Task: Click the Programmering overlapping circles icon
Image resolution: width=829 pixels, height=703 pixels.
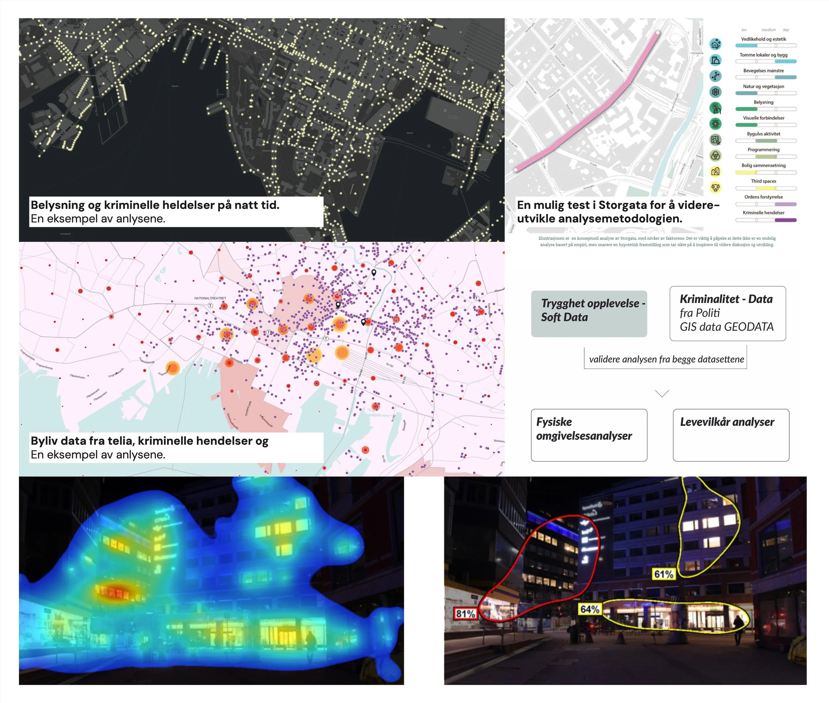Action: click(715, 155)
